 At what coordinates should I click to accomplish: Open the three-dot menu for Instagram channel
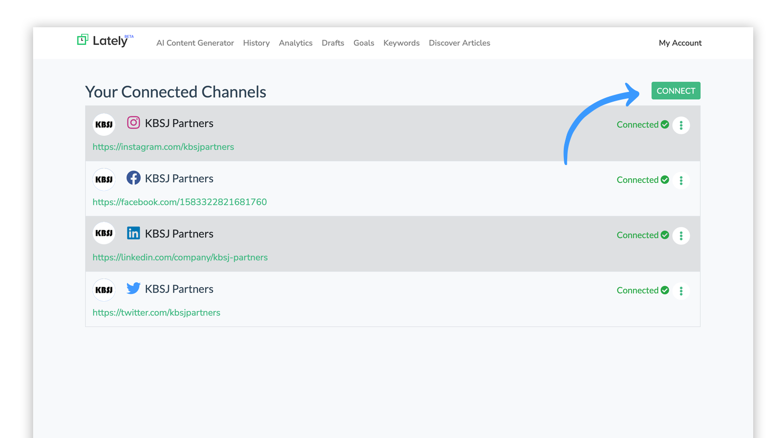coord(681,125)
